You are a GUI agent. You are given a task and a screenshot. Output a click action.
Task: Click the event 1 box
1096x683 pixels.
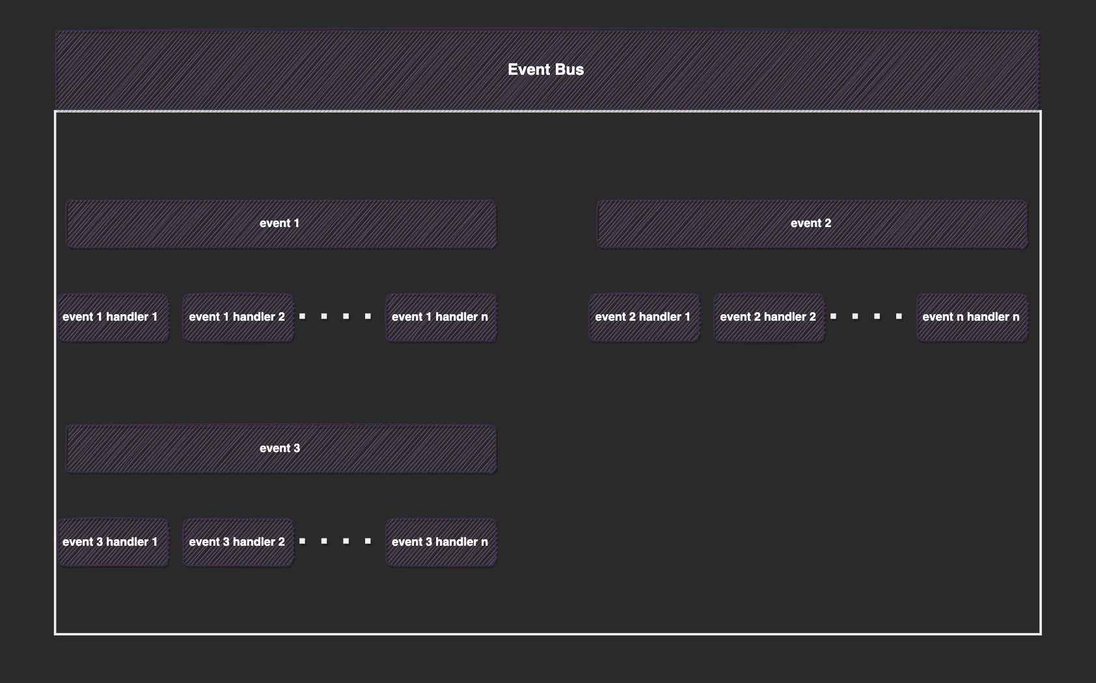click(x=281, y=223)
